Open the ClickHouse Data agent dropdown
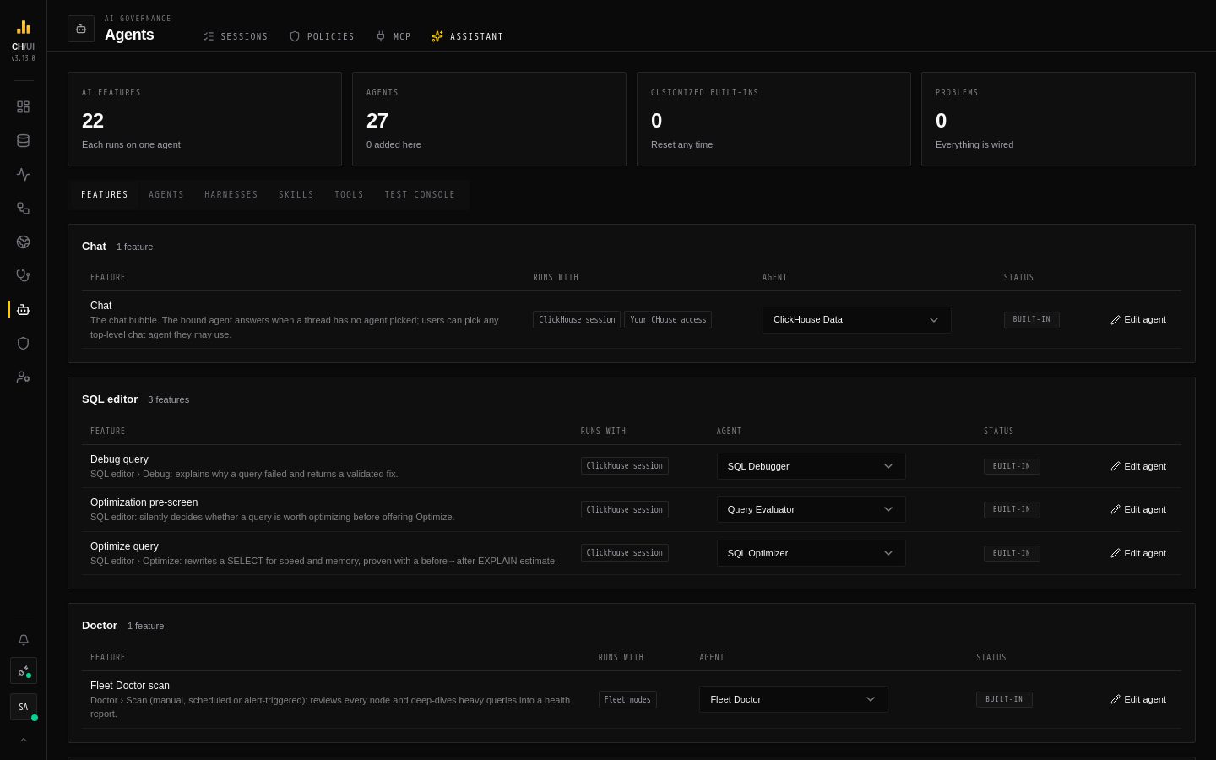The width and height of the screenshot is (1216, 760). pos(857,320)
